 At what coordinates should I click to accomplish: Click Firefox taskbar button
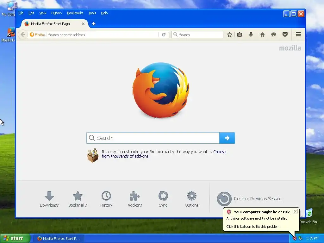click(x=59, y=239)
